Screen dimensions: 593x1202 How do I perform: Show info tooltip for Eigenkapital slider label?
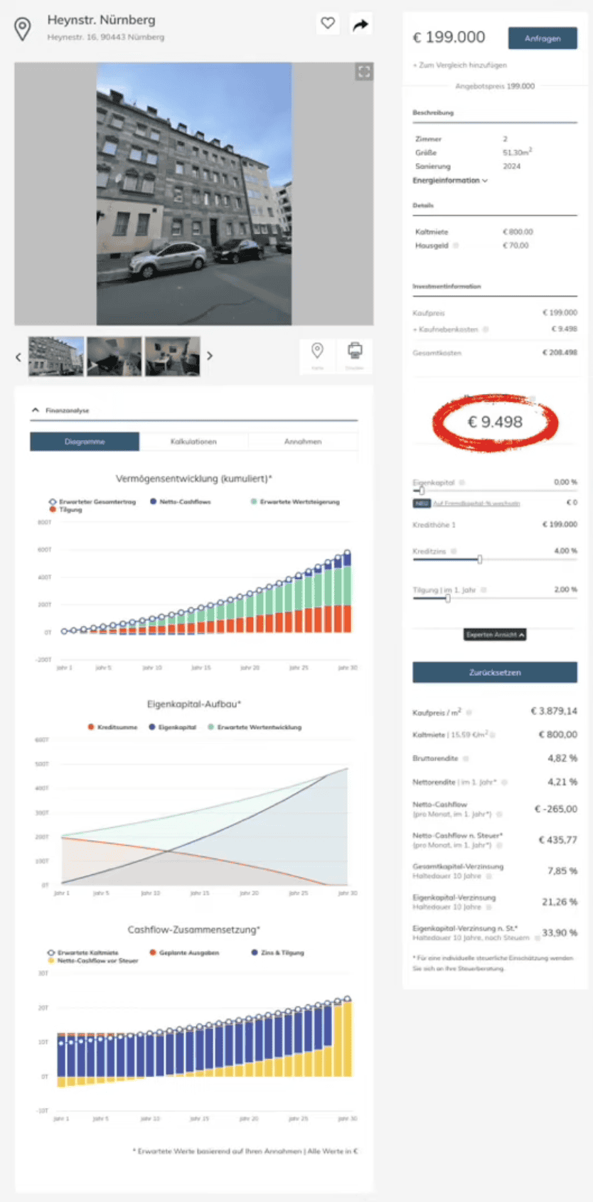click(x=461, y=482)
